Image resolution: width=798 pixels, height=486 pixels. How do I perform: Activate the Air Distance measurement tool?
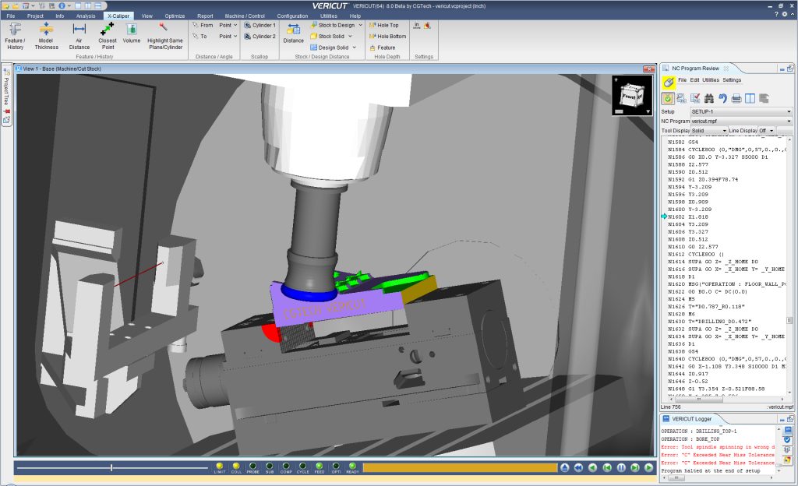pyautogui.click(x=79, y=35)
